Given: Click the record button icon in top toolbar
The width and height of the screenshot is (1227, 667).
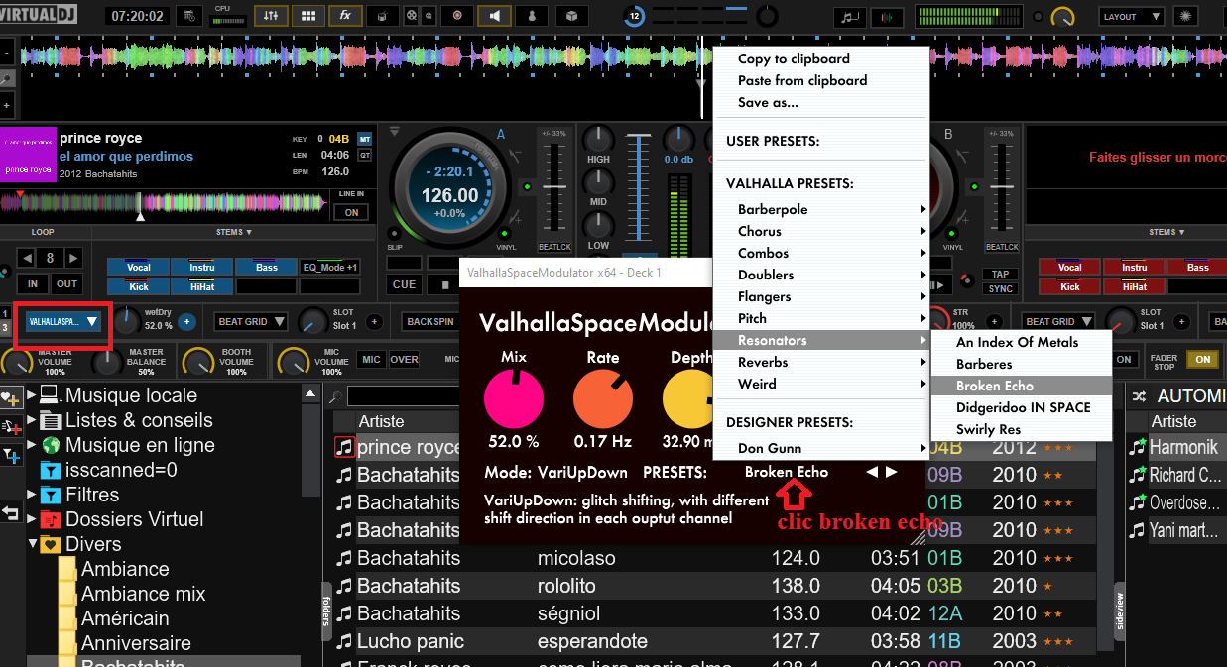Looking at the screenshot, I should point(456,16).
